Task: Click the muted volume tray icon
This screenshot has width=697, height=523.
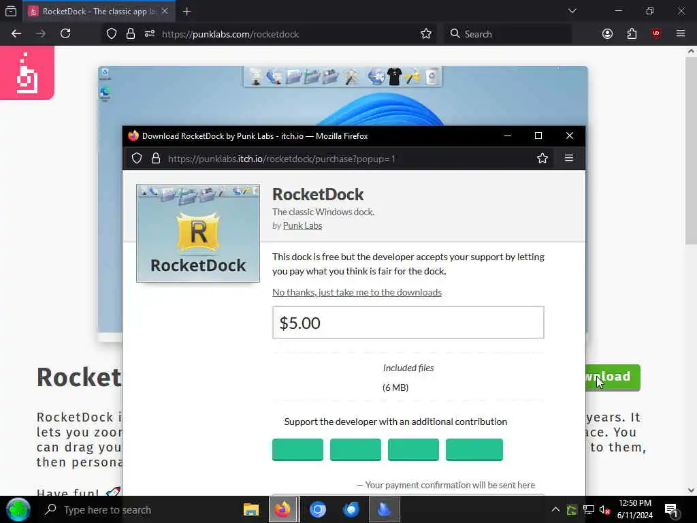Action: (604, 510)
